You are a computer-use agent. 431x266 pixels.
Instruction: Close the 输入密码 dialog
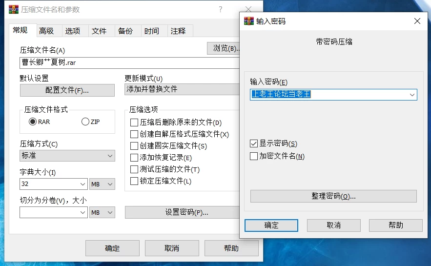pyautogui.click(x=417, y=21)
